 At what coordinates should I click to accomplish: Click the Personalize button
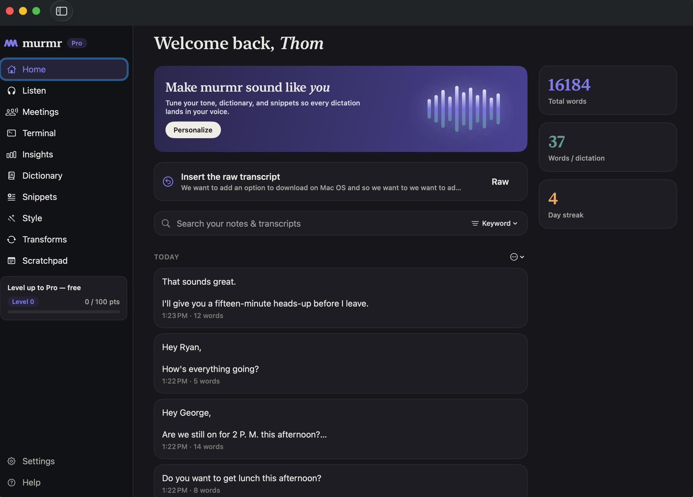click(193, 130)
